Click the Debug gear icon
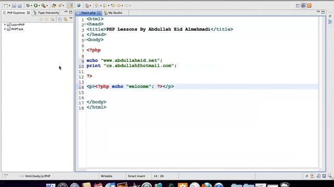The height and width of the screenshot is (187, 334). point(28,6)
